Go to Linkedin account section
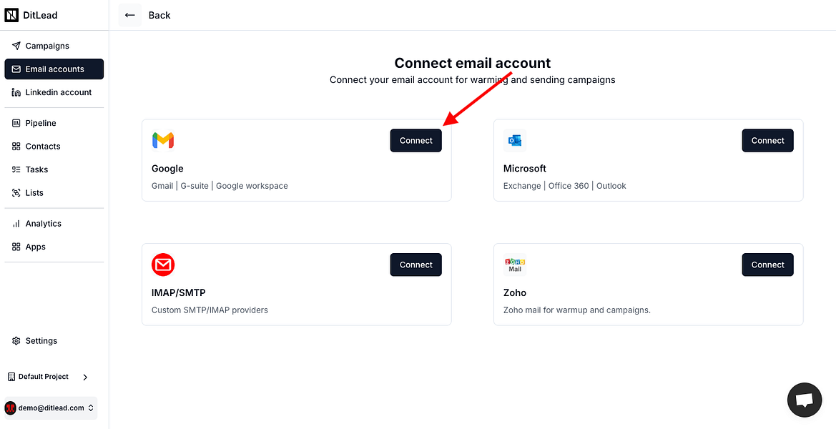This screenshot has width=836, height=429. click(58, 92)
